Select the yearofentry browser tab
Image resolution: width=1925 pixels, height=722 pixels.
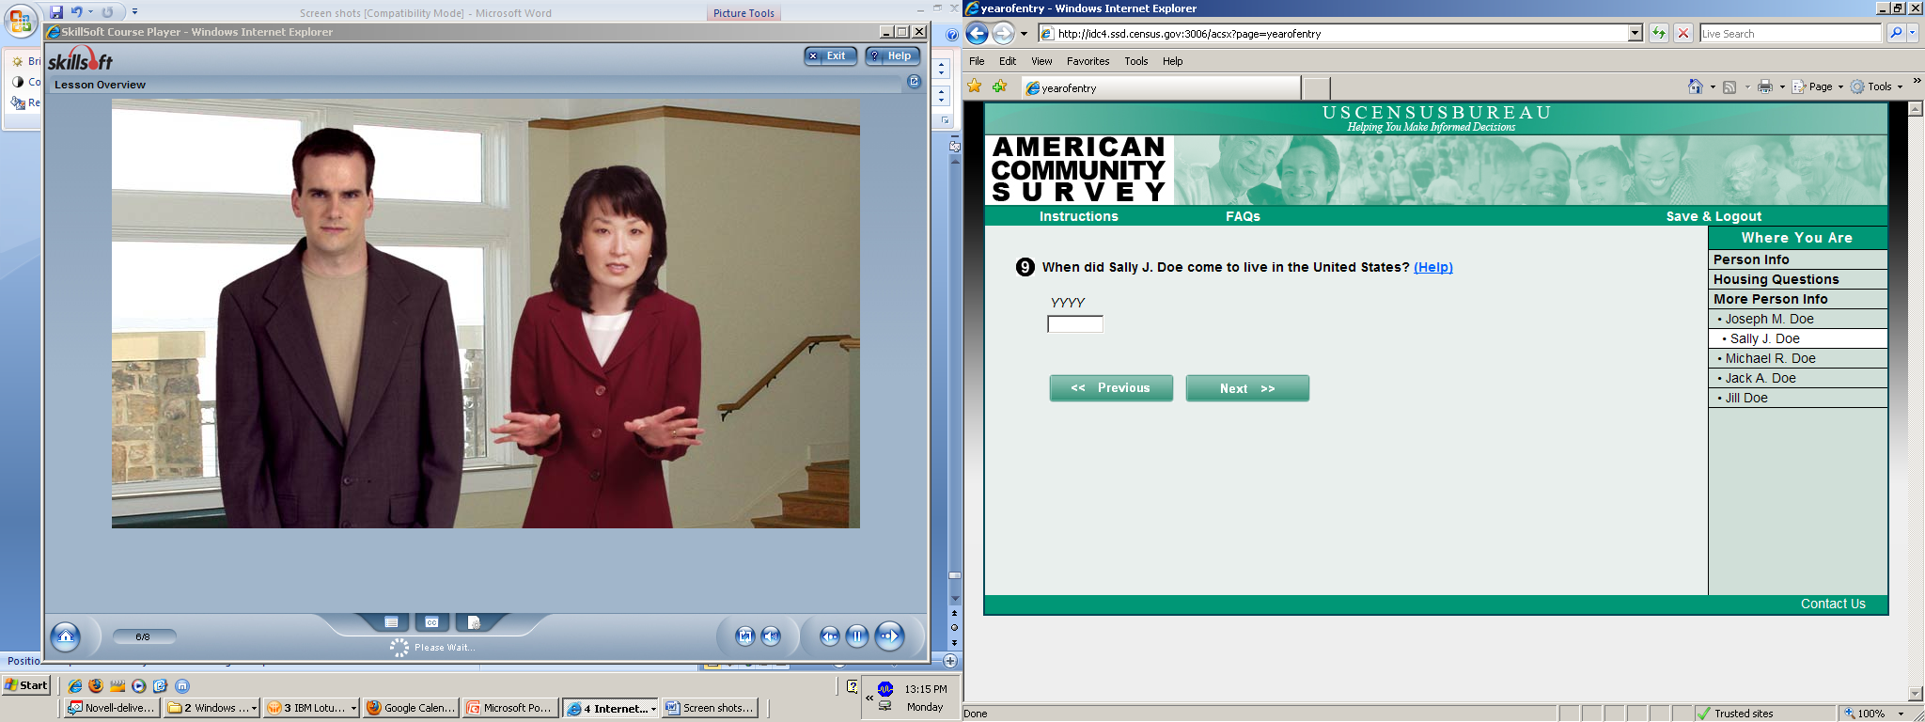1162,87
